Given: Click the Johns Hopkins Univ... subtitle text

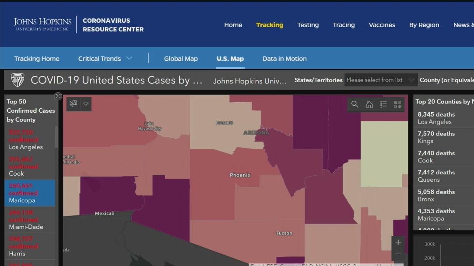Looking at the screenshot, I should click(x=249, y=81).
